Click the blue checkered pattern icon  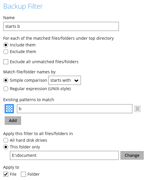[x=9, y=109]
